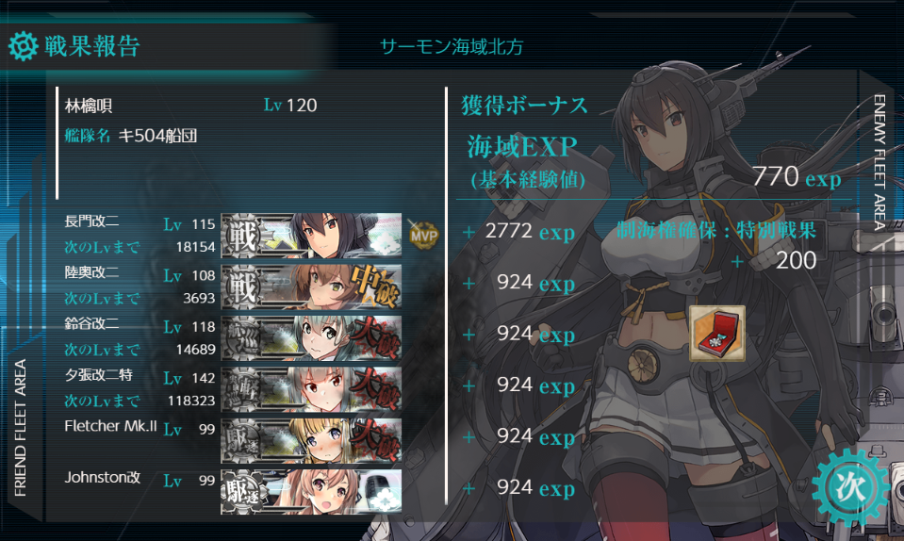Click the サーモン海域北方 map name
This screenshot has width=904, height=541.
(452, 47)
